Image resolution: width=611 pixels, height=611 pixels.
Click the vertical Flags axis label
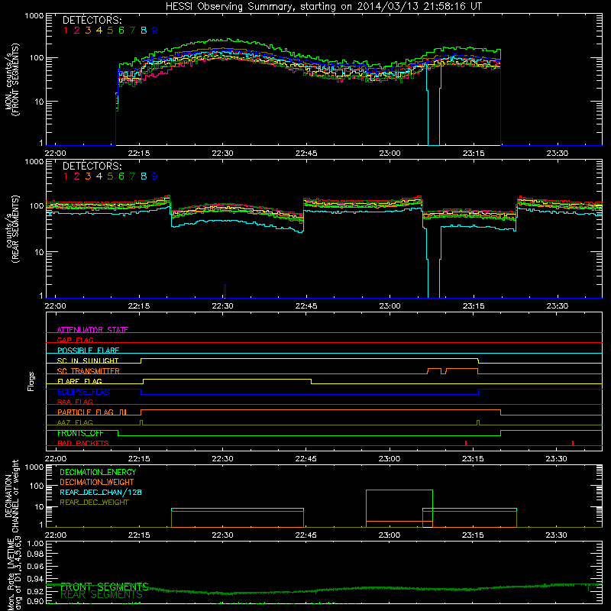tap(31, 381)
